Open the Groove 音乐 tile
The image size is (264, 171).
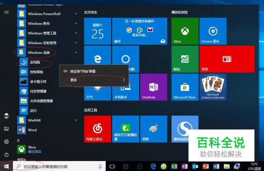point(213,31)
